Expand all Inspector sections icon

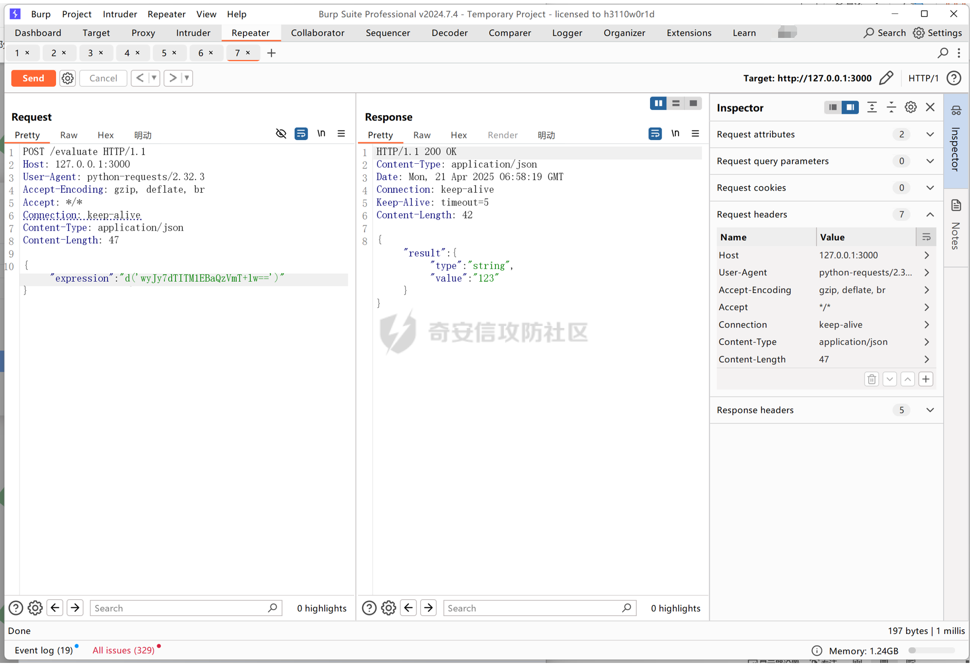pos(872,107)
